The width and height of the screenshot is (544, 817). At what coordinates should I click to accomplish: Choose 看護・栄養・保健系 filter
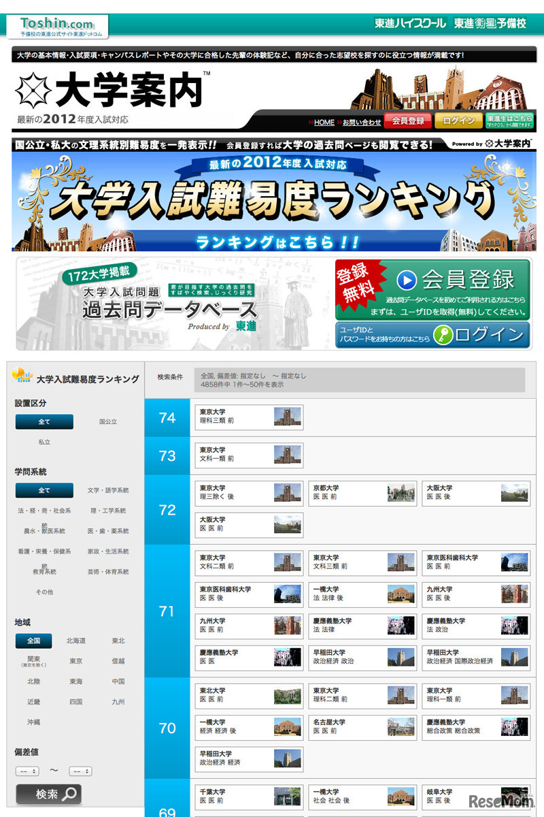(44, 551)
